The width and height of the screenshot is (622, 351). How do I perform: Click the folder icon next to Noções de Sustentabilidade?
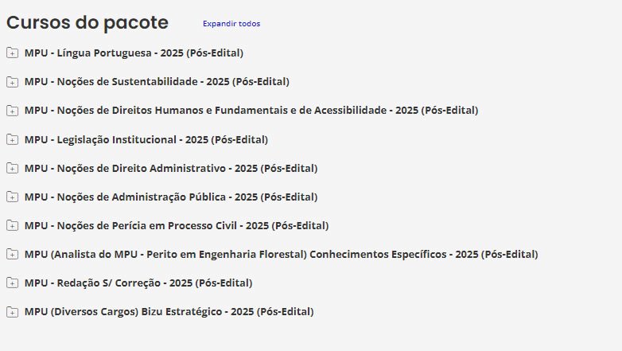12,82
